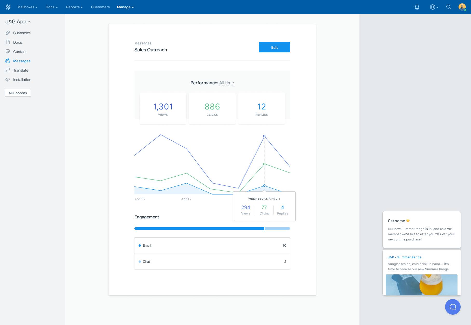Image resolution: width=471 pixels, height=325 pixels.
Task: Go to the Customers page
Action: click(x=100, y=7)
